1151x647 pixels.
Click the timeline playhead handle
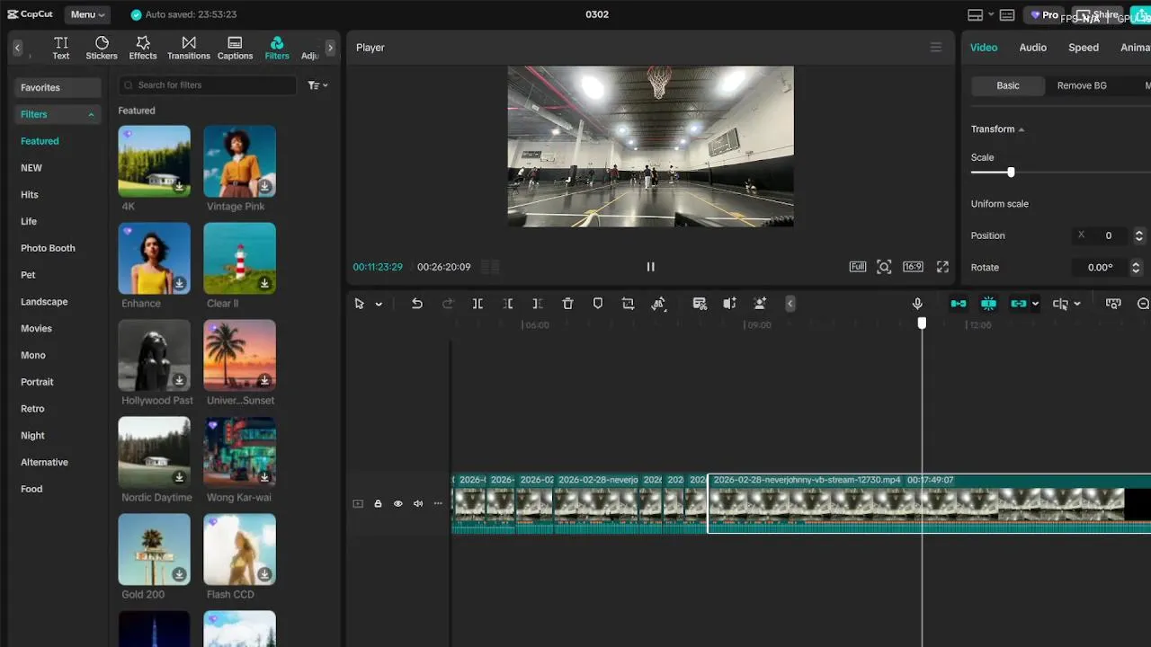922,323
